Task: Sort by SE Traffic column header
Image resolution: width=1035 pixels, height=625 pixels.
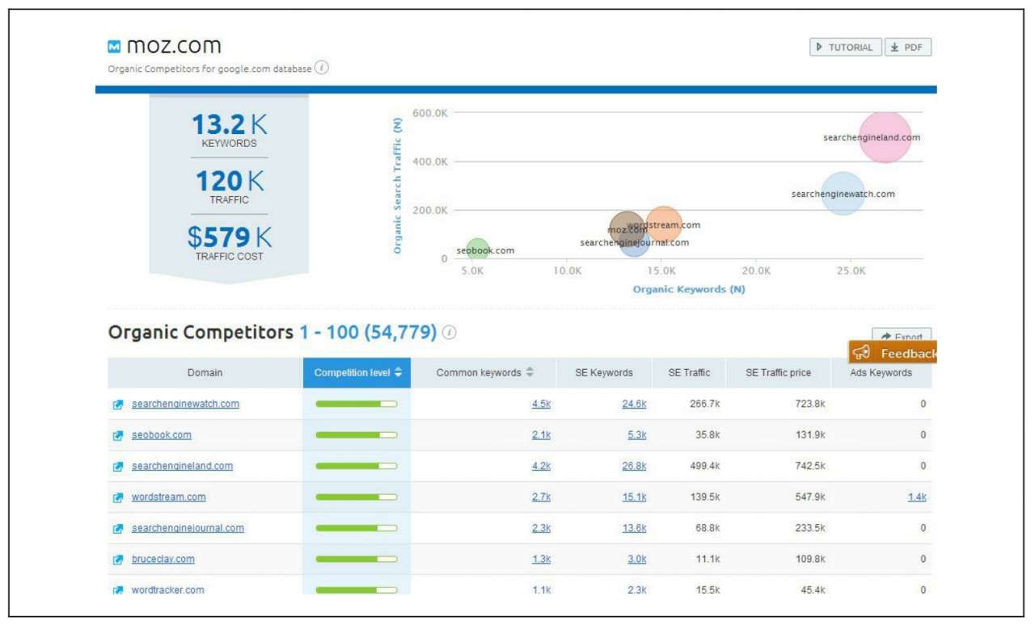Action: (x=689, y=373)
